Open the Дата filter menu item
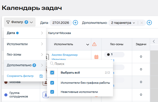The width and height of the screenshot is (158, 102). pyautogui.click(x=25, y=33)
